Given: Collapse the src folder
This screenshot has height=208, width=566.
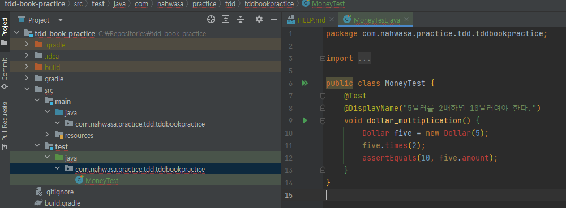Looking at the screenshot, I should 27,90.
